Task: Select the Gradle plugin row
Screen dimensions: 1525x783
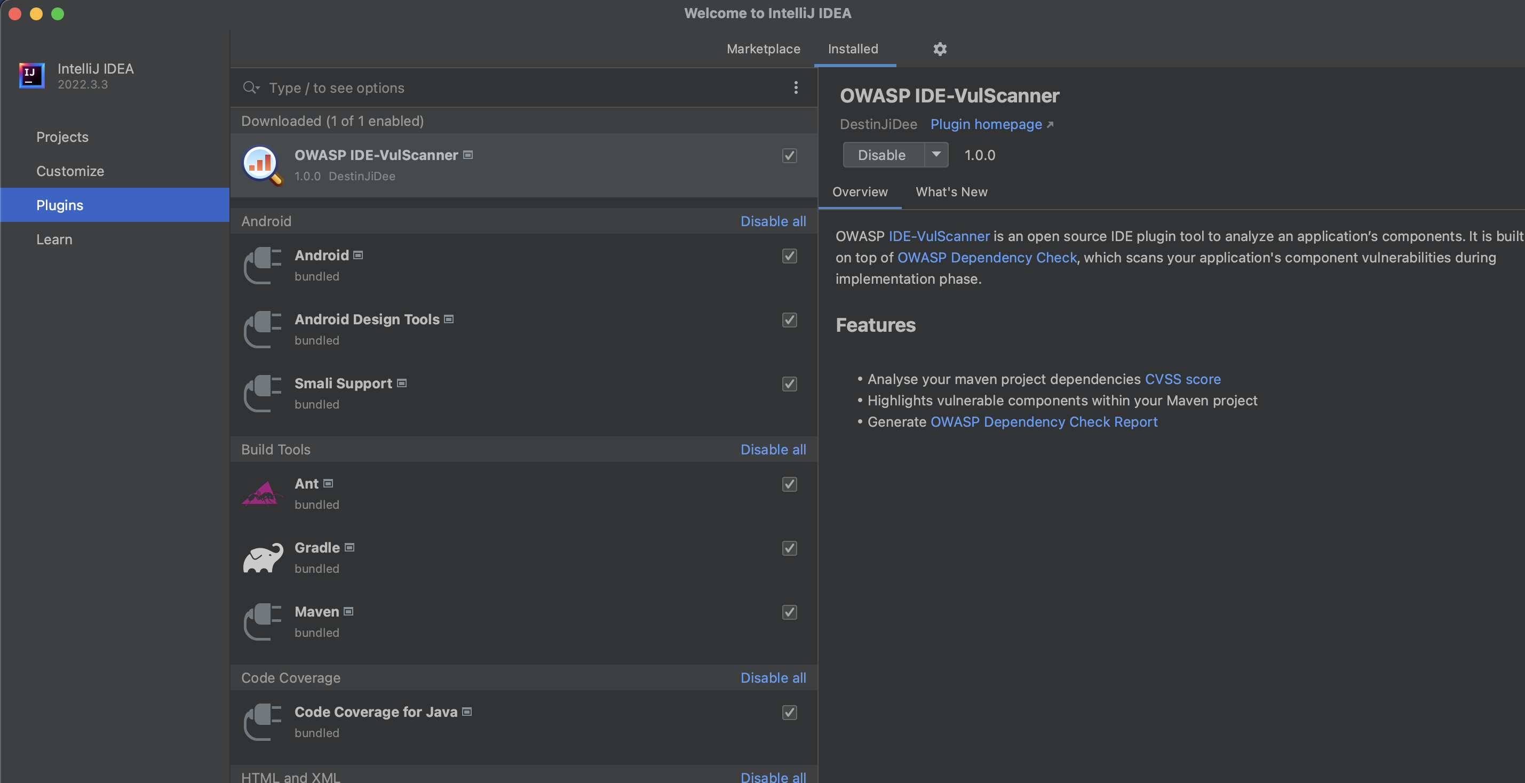Action: click(x=523, y=557)
